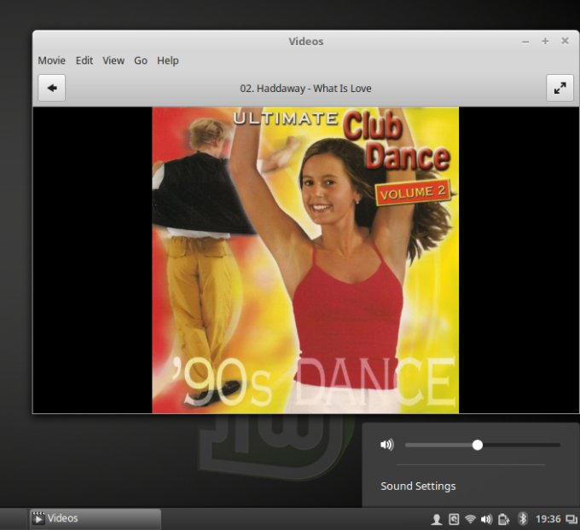The image size is (580, 530).
Task: Click the track title '02. Haddaway - What Is Love'
Action: pos(305,89)
